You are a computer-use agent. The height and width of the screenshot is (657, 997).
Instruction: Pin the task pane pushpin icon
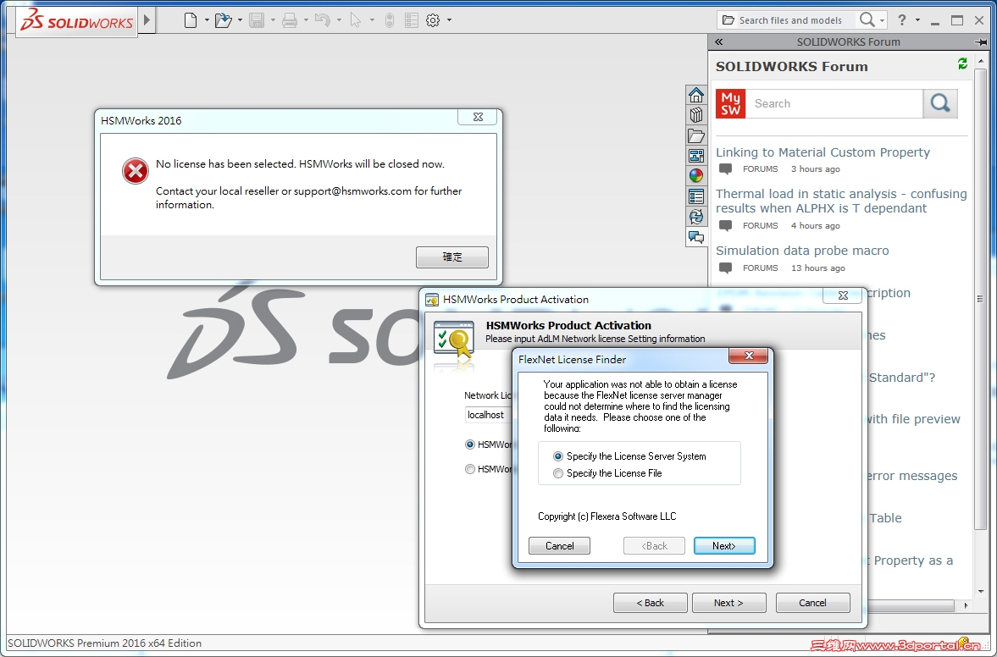tap(980, 42)
